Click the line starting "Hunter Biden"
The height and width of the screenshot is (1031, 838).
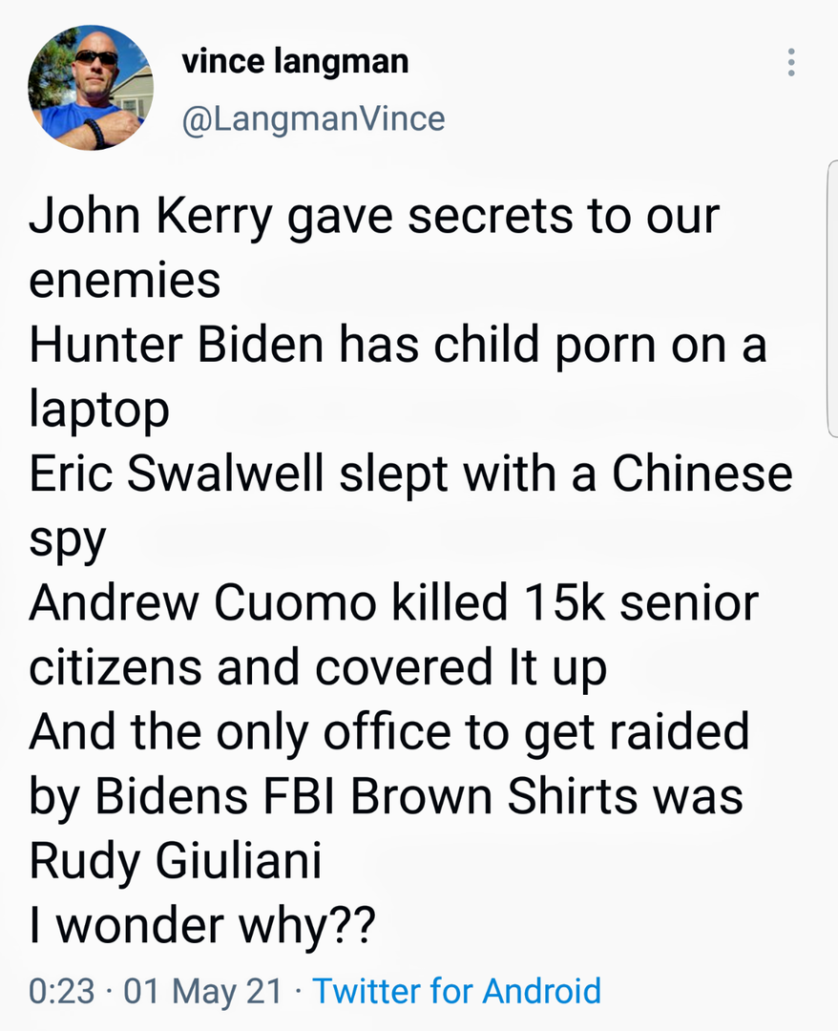[x=398, y=346]
